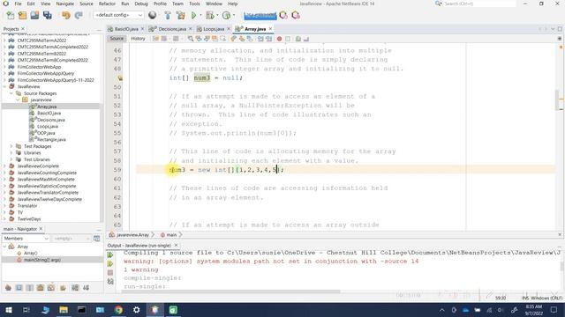Screen dimensions: 565x317
Task: Open the default config dropdown
Action: coord(118,15)
